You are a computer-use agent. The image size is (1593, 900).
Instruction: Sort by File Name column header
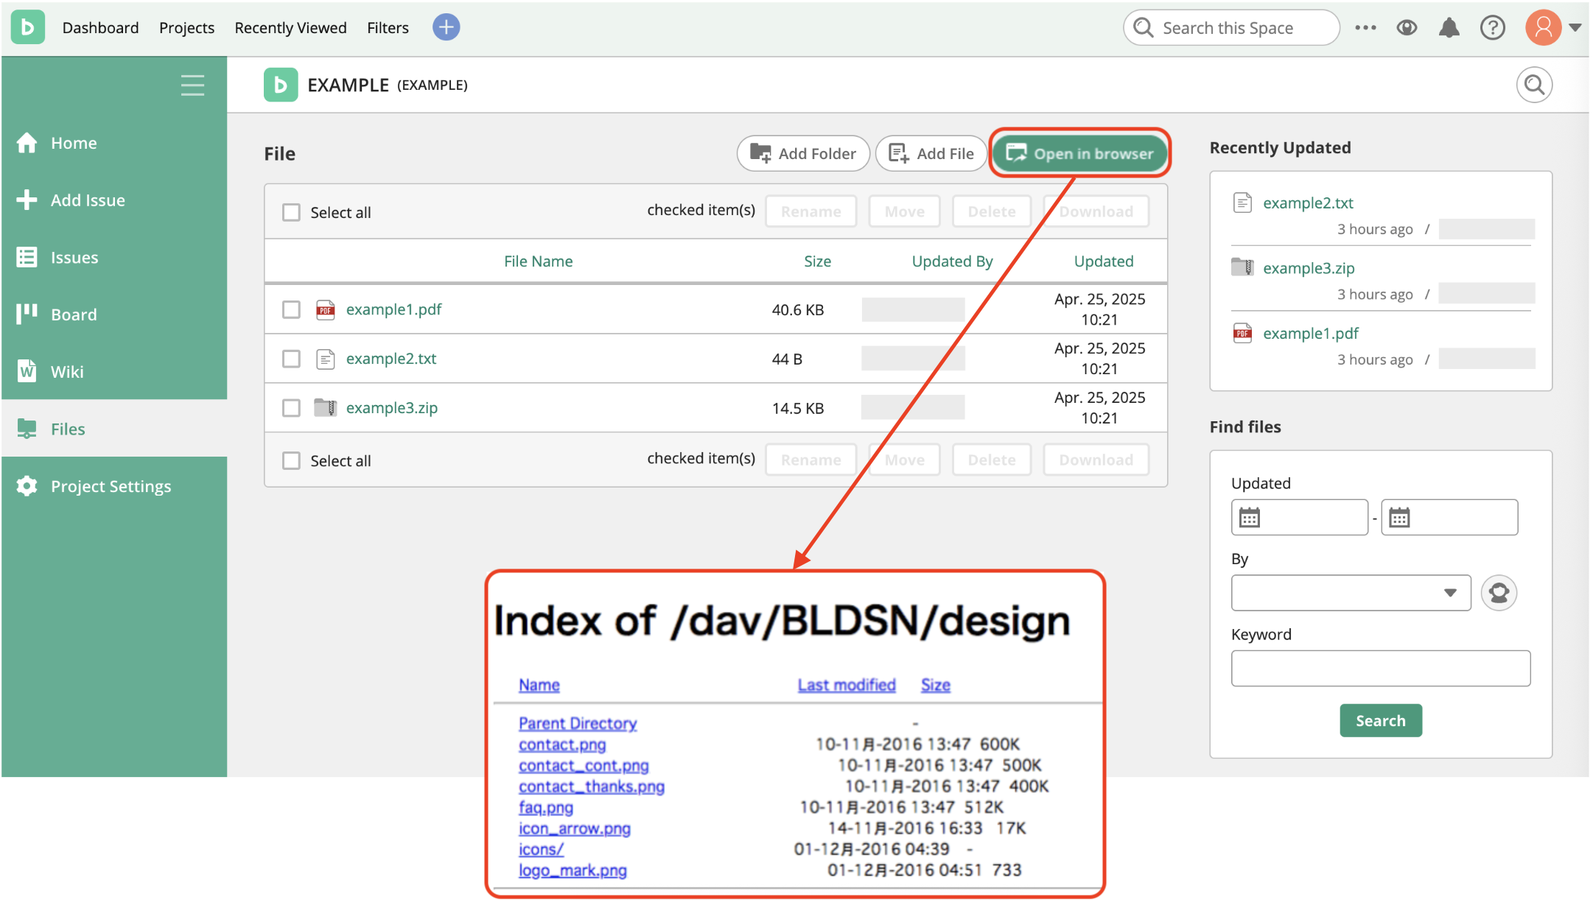(538, 261)
